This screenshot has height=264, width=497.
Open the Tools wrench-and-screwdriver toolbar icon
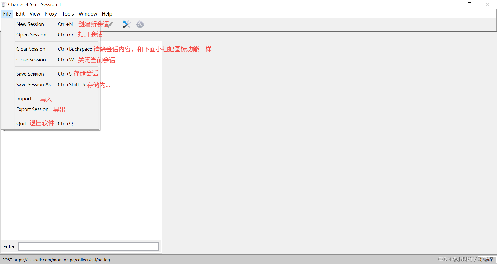click(127, 24)
